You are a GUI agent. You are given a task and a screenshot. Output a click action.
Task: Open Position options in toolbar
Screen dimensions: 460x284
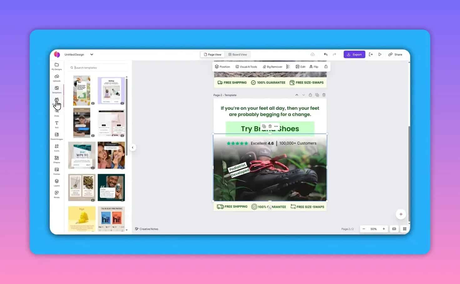[x=222, y=66]
